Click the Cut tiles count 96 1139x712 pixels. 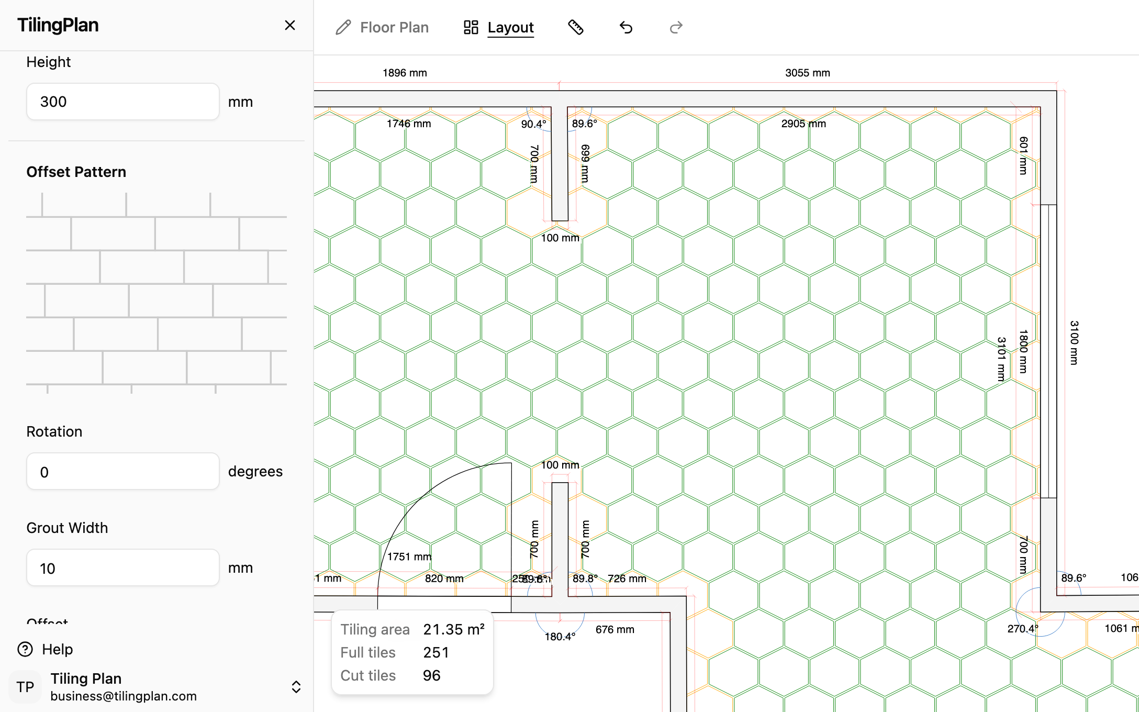point(432,675)
